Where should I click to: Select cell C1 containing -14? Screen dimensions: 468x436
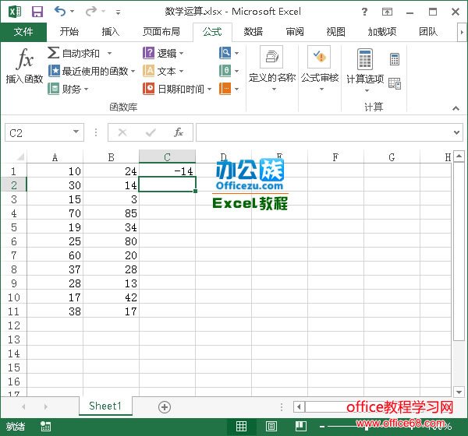click(x=167, y=171)
